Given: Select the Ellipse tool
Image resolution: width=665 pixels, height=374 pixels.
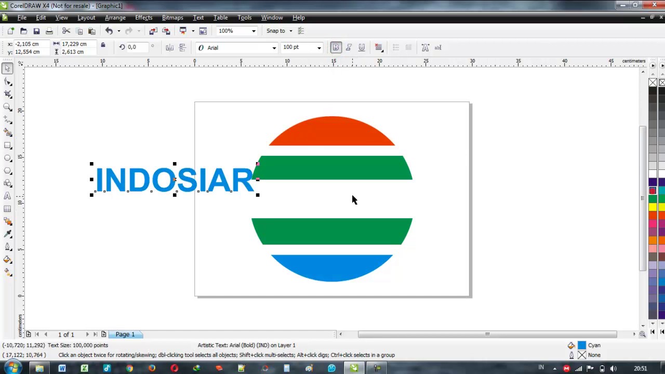Looking at the screenshot, I should [7, 158].
